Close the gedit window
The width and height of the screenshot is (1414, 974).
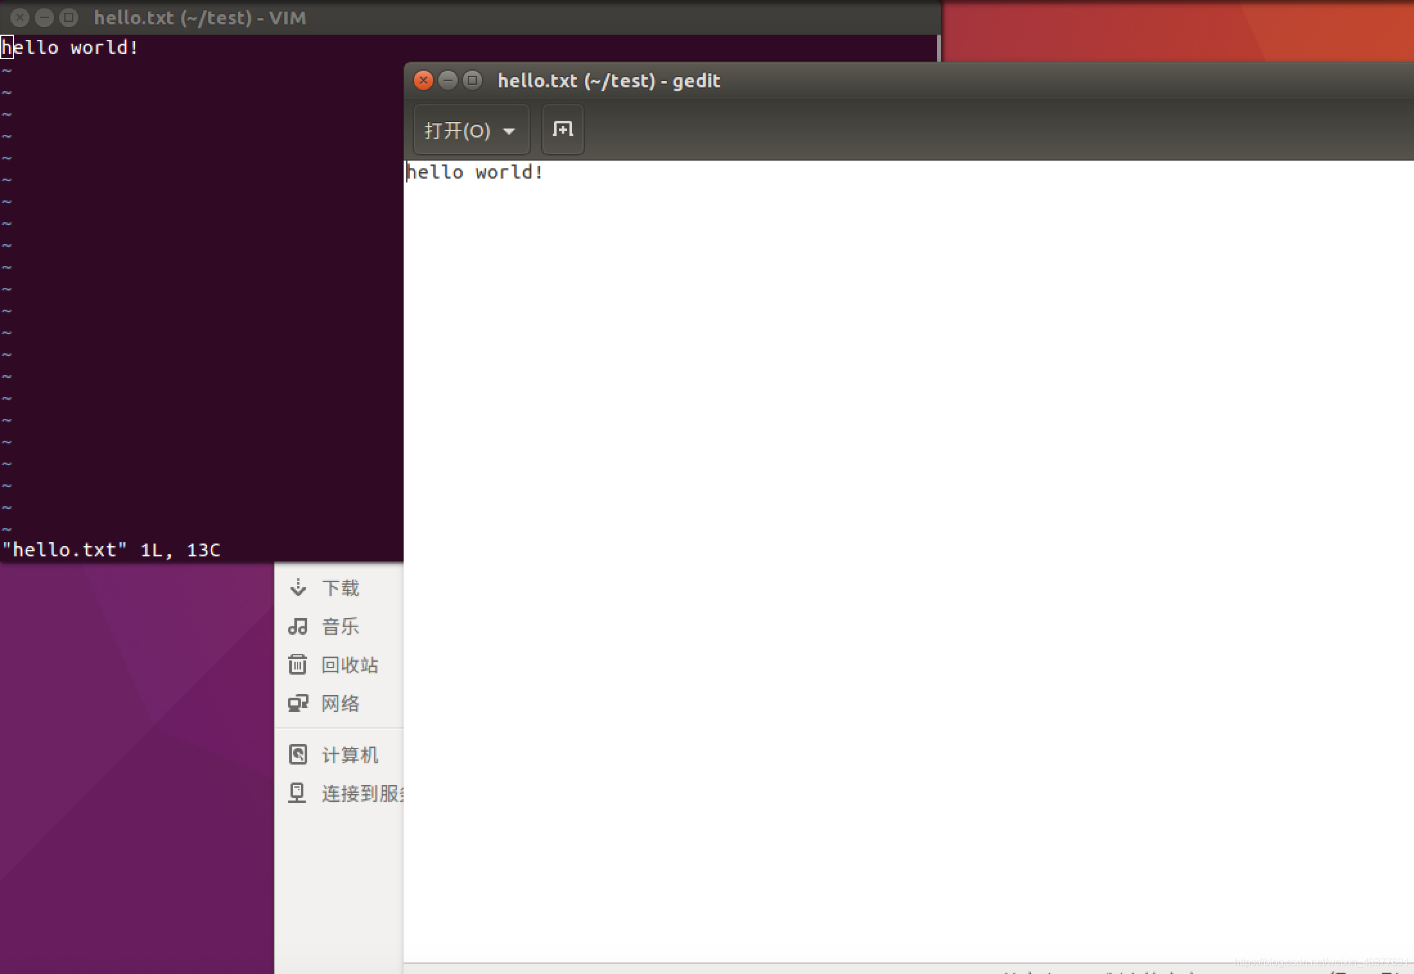(x=423, y=80)
